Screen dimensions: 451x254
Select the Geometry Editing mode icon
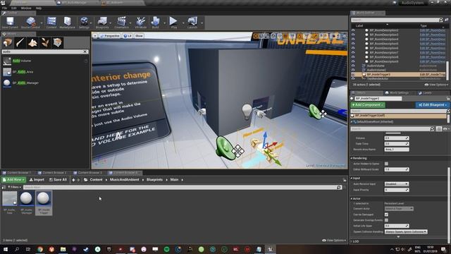tap(58, 42)
